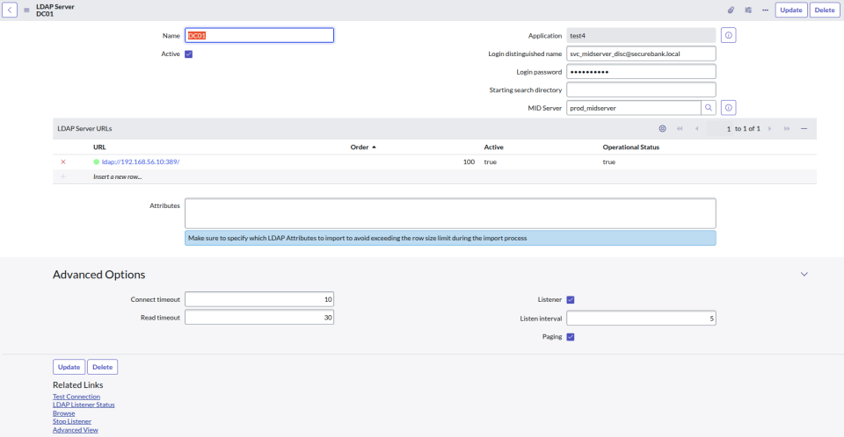Click the Operational Status cell in the ldap URL row

[x=608, y=161]
